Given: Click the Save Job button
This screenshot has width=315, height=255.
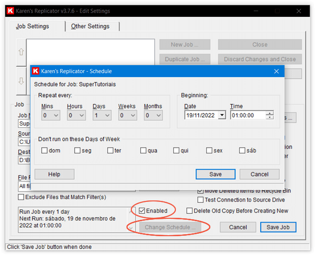Looking at the screenshot, I should click(278, 227).
